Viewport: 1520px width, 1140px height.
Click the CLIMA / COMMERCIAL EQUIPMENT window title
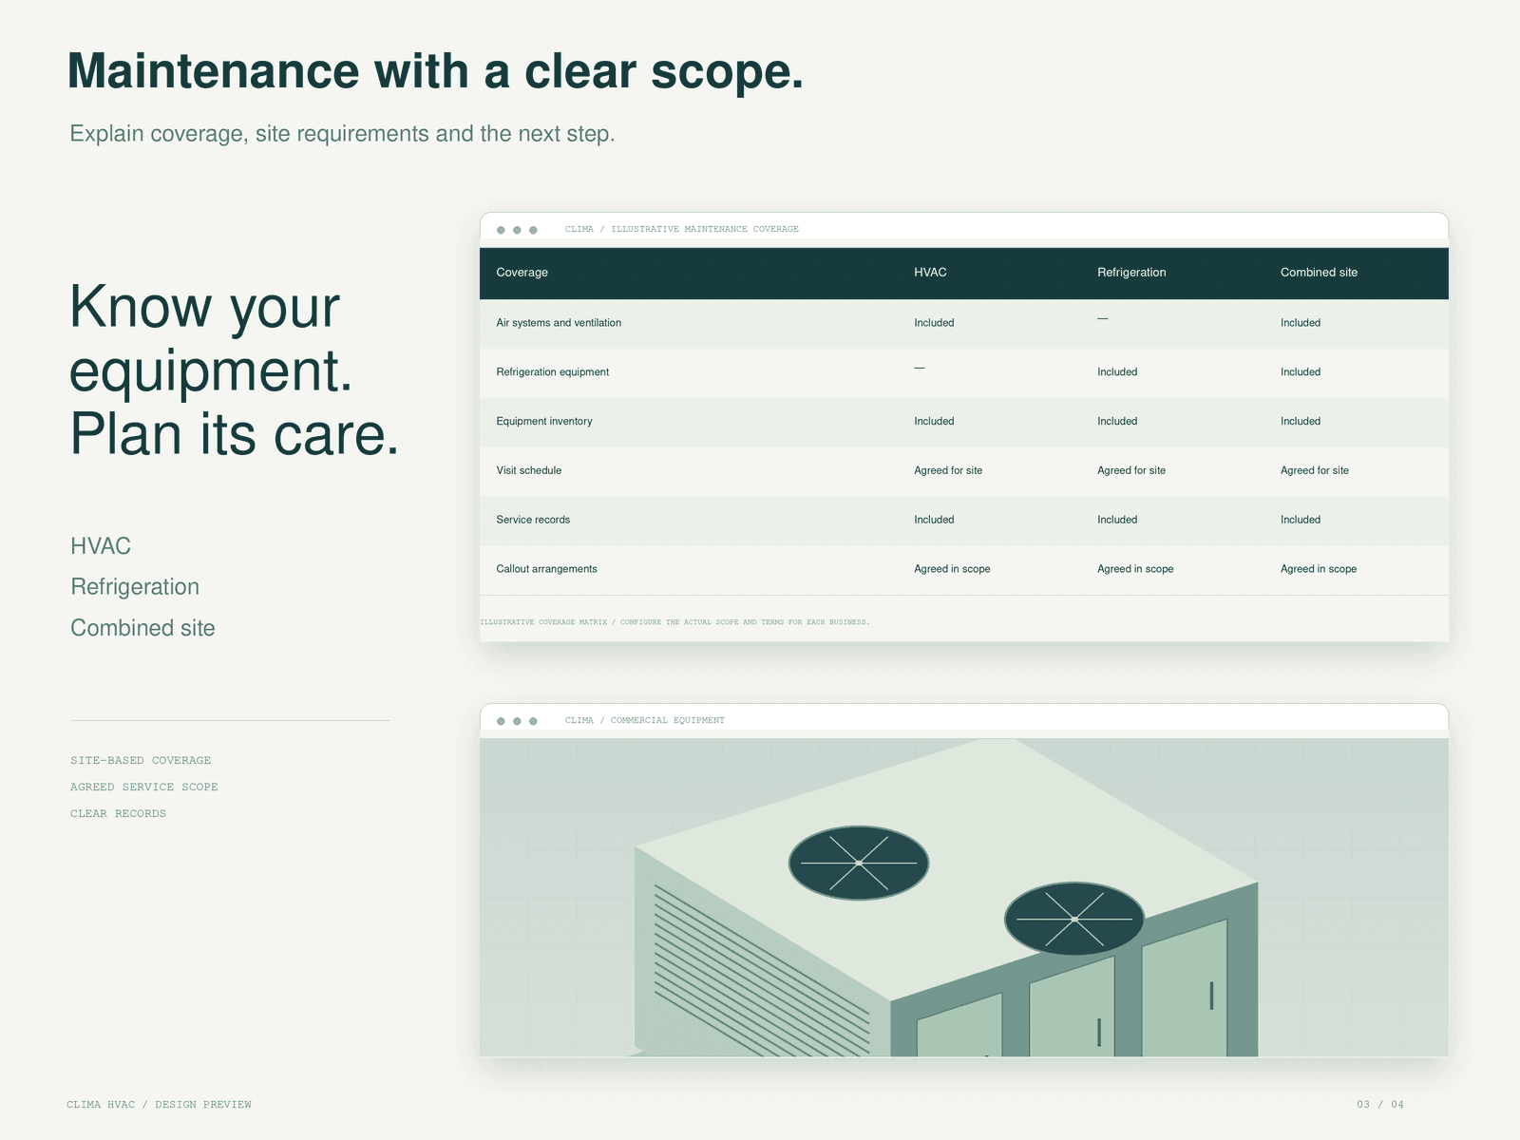[x=644, y=720]
